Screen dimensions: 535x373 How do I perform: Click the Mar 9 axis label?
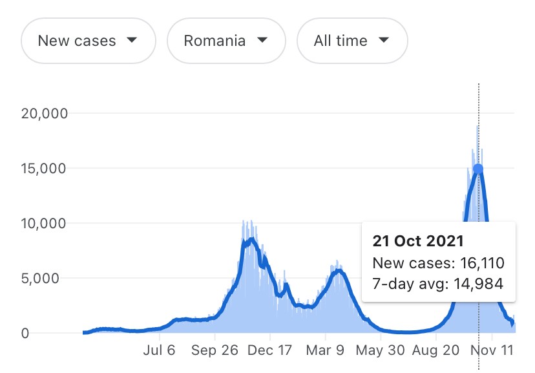[x=325, y=350]
